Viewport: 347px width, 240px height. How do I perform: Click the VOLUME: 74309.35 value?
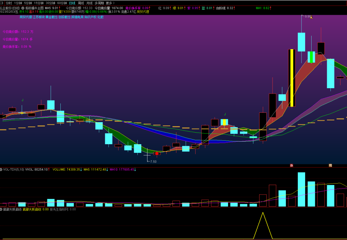pos(66,170)
